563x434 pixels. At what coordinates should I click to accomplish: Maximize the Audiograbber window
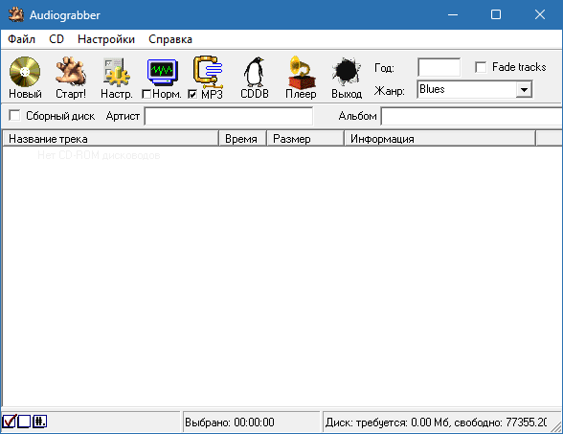click(496, 14)
